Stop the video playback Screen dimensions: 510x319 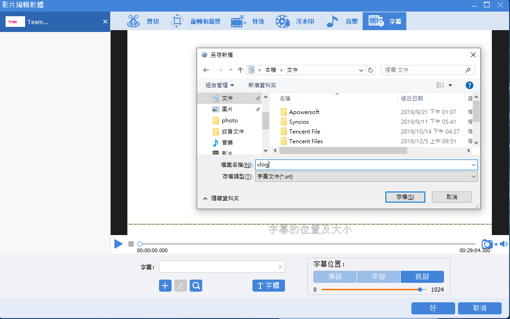[131, 244]
